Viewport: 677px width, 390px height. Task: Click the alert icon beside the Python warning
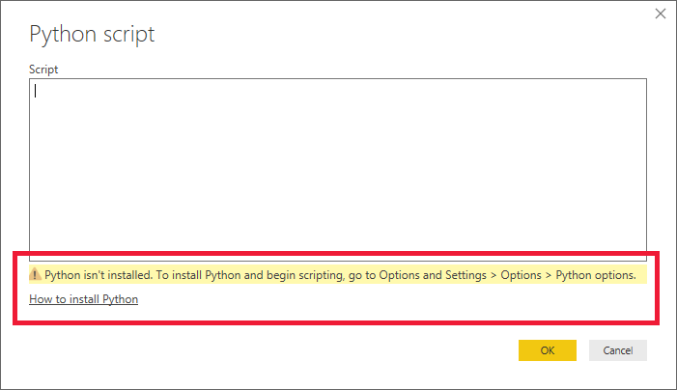click(x=36, y=275)
